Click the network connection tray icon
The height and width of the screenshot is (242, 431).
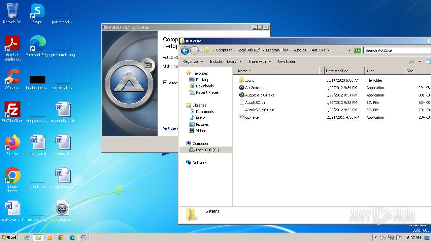[x=391, y=238]
